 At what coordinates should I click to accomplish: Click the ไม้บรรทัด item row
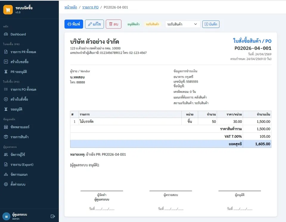point(170,122)
